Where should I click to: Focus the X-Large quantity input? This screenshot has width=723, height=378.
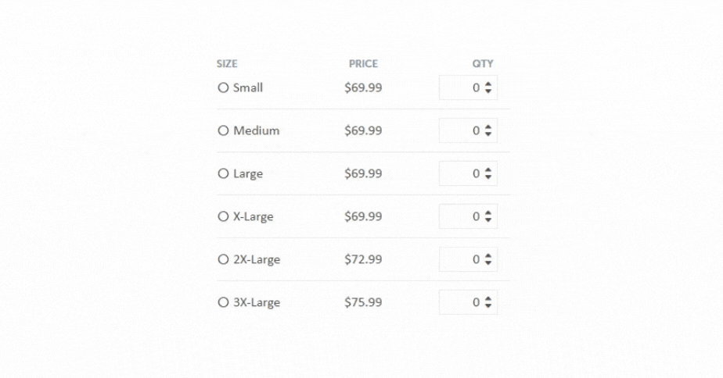tap(460, 216)
